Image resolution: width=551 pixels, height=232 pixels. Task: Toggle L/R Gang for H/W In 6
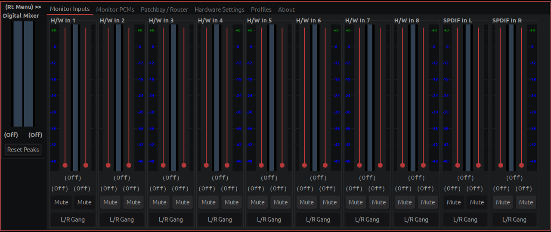[x=318, y=220]
